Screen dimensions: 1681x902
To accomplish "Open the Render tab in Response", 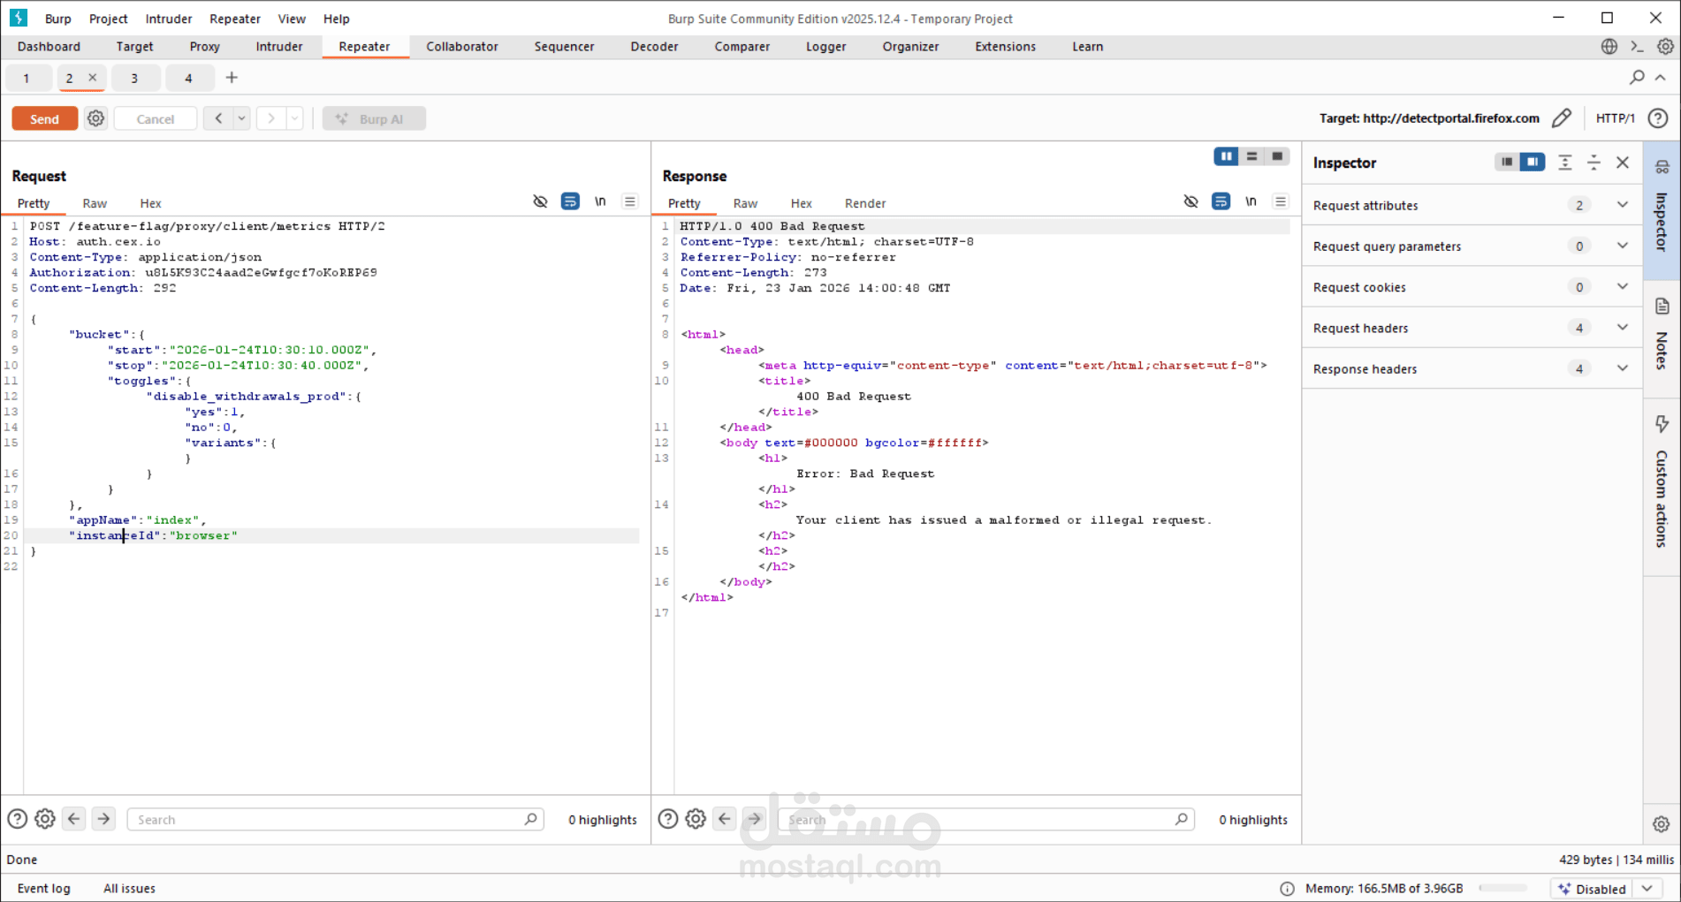I will click(x=865, y=203).
